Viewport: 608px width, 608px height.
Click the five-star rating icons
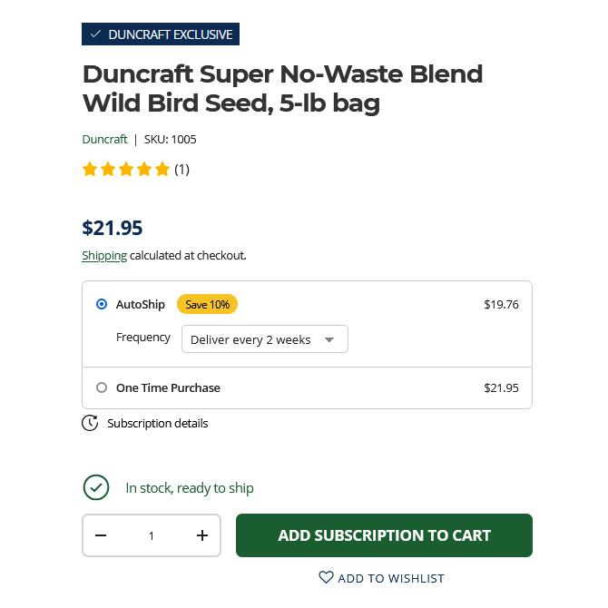[126, 169]
